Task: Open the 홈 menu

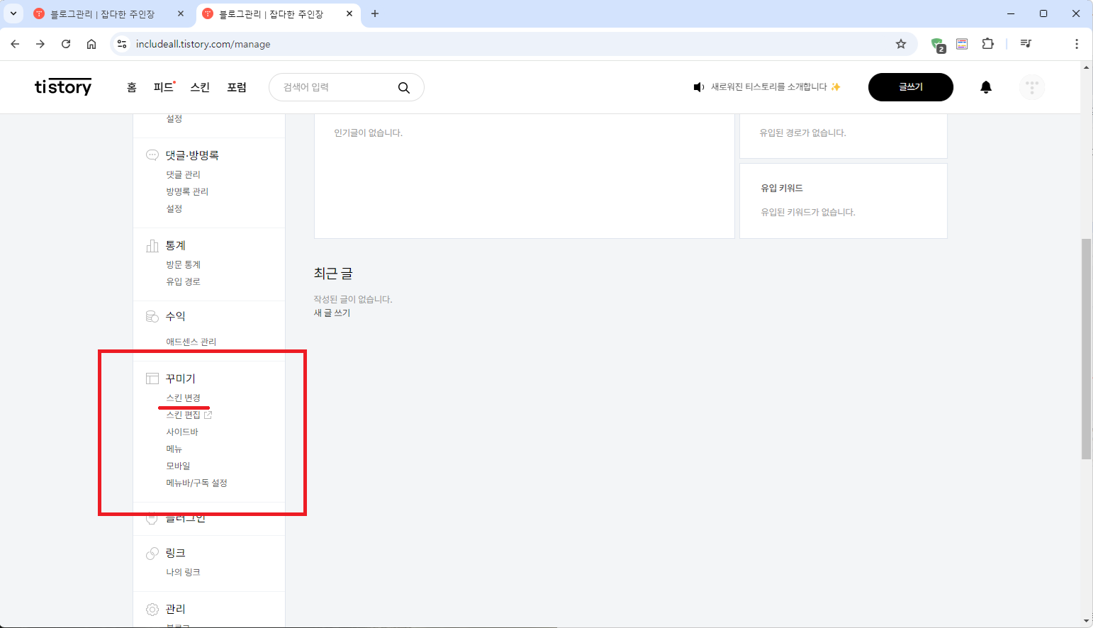Action: tap(131, 87)
